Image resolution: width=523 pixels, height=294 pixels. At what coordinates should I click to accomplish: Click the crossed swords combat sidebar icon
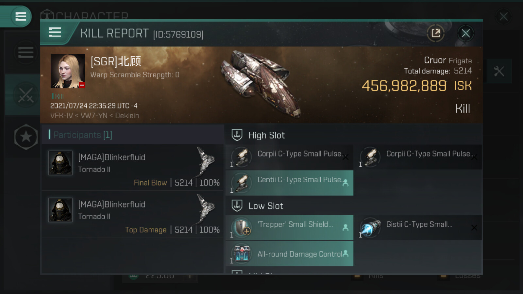[x=25, y=95]
